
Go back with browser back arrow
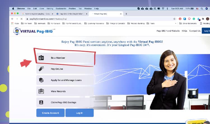click(x=12, y=19)
